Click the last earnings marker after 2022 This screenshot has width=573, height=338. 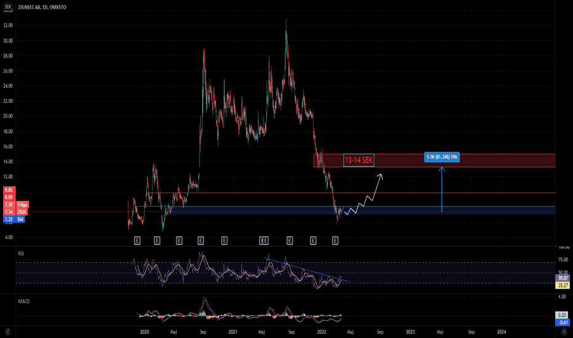(x=335, y=240)
